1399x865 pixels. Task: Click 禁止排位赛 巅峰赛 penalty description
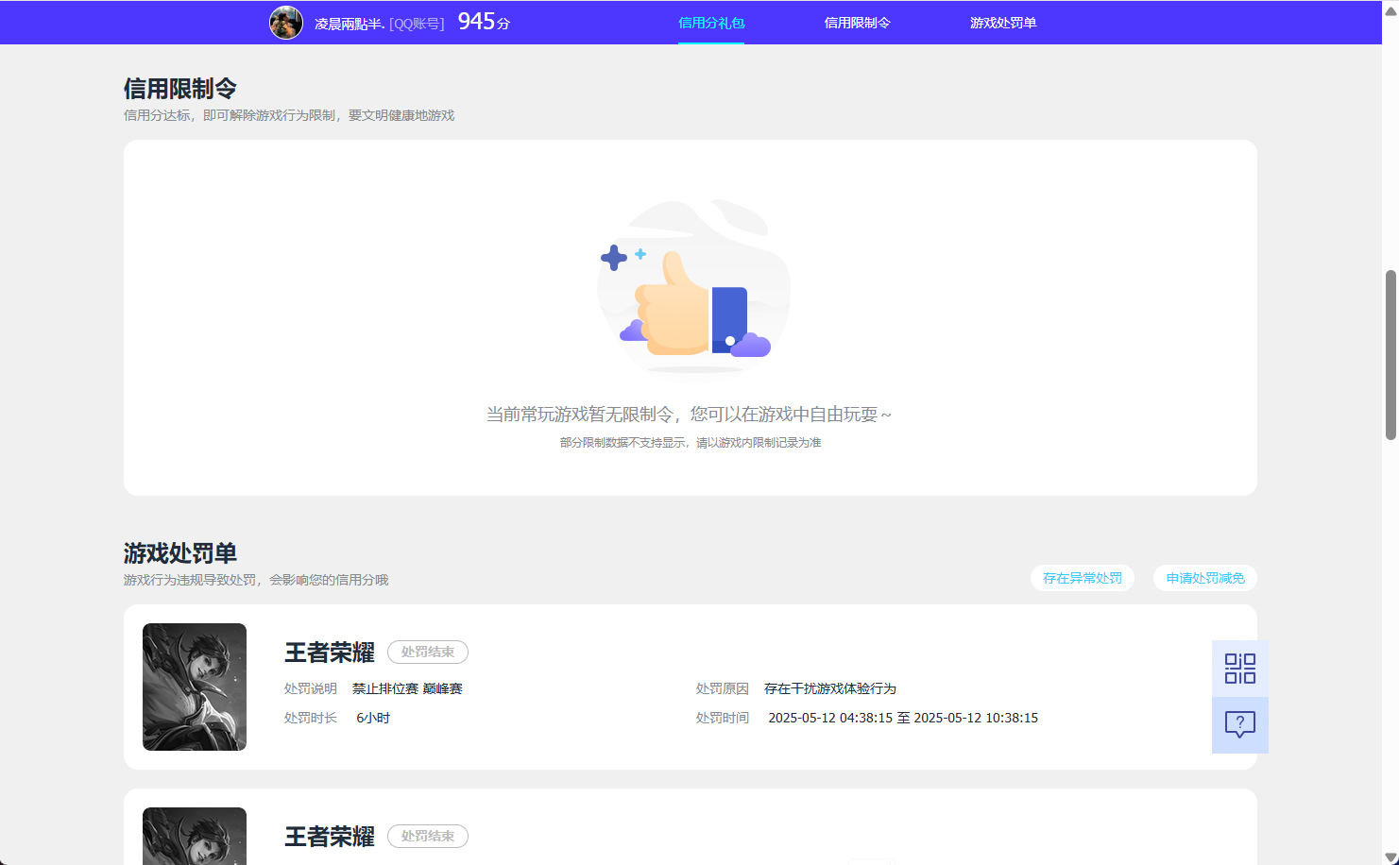coord(407,688)
